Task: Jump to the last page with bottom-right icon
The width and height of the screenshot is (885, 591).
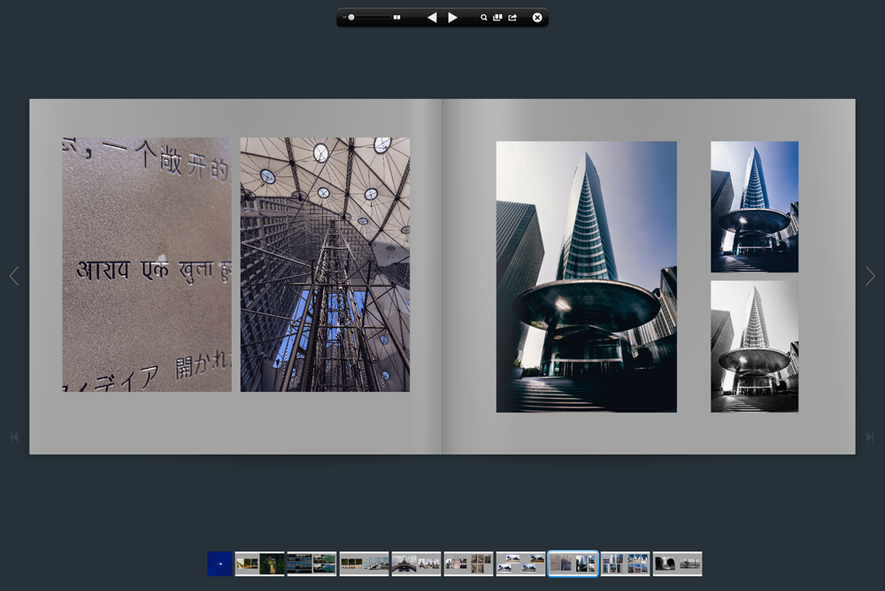Action: point(870,437)
